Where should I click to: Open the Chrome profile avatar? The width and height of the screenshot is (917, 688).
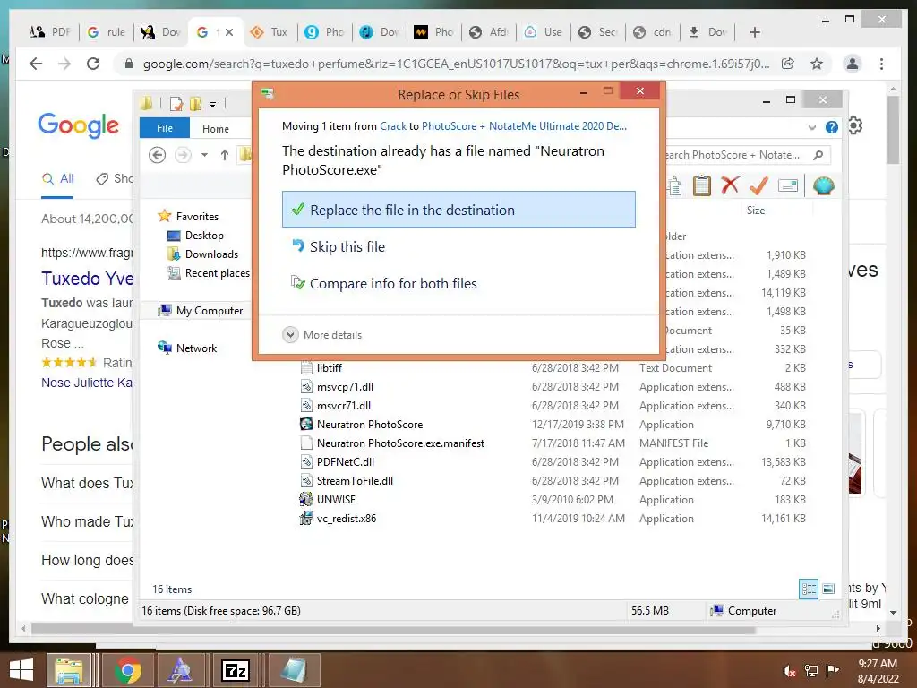point(853,64)
